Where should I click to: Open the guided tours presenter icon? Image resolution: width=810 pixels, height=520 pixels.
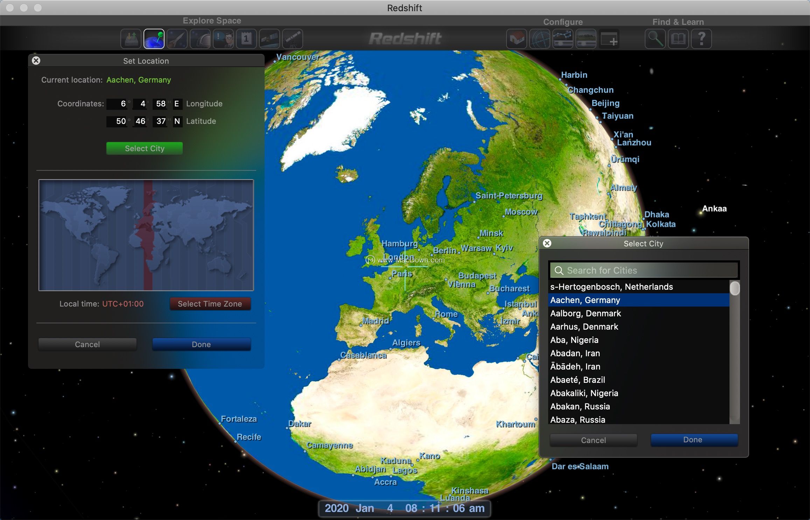tap(223, 39)
